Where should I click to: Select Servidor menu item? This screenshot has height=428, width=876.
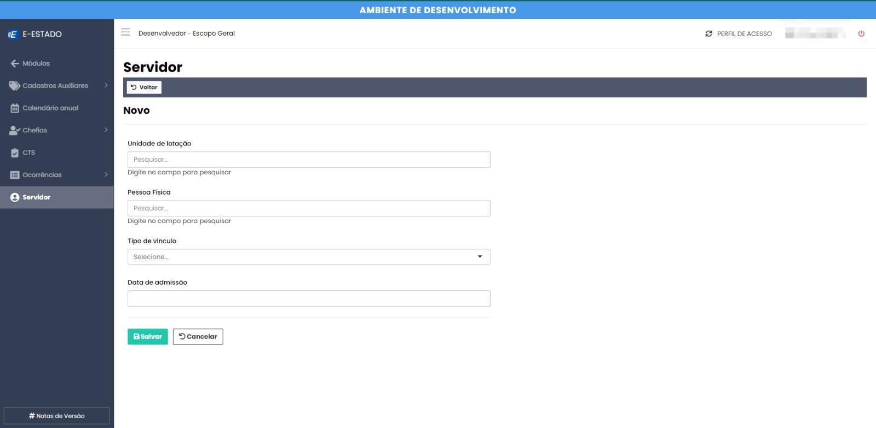tap(57, 197)
